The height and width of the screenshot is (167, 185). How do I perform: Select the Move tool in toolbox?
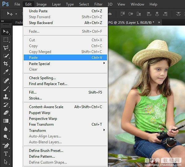point(6,32)
